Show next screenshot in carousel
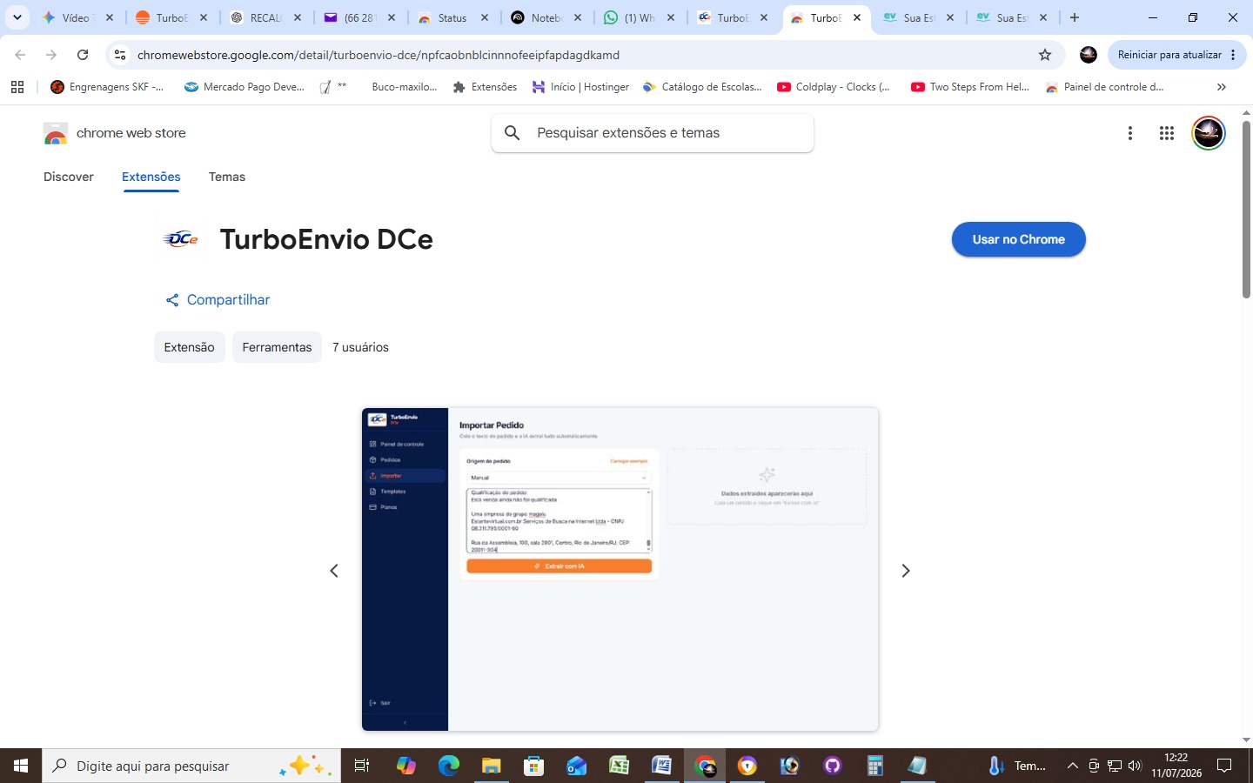 tap(906, 571)
